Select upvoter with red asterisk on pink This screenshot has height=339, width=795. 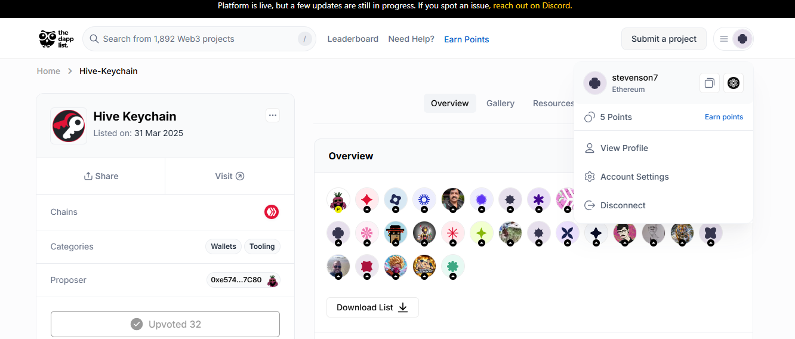click(453, 233)
